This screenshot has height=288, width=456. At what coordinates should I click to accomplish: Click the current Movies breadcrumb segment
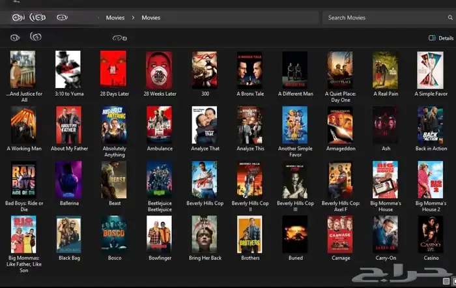coord(151,18)
